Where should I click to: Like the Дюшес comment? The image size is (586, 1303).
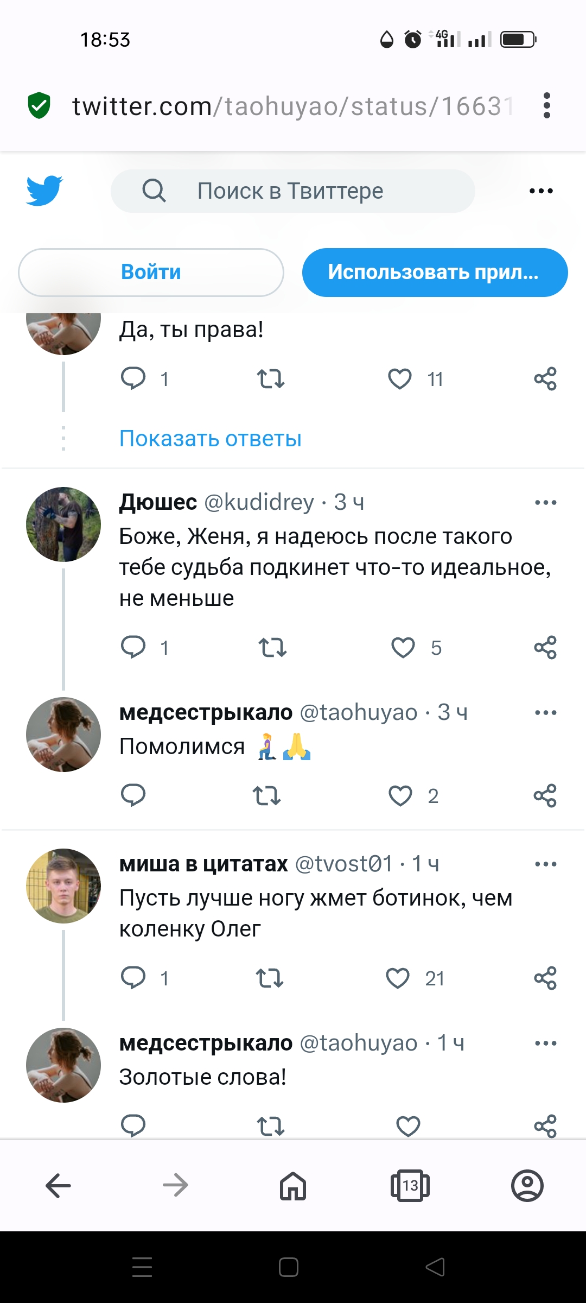403,648
